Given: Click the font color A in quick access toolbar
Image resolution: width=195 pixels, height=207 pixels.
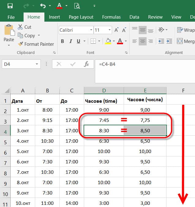Looking at the screenshot, I should pos(59,6).
